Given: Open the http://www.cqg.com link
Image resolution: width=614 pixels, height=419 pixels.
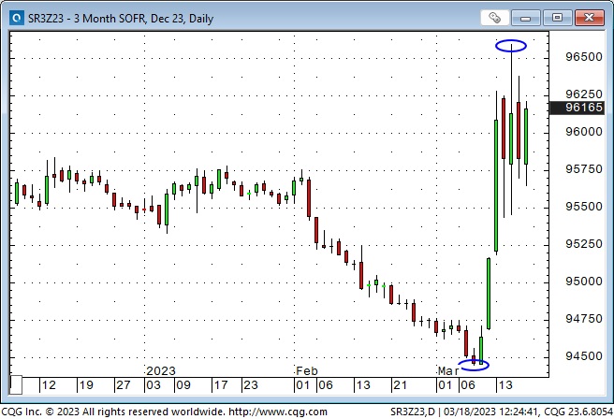Looking at the screenshot, I should point(278,412).
